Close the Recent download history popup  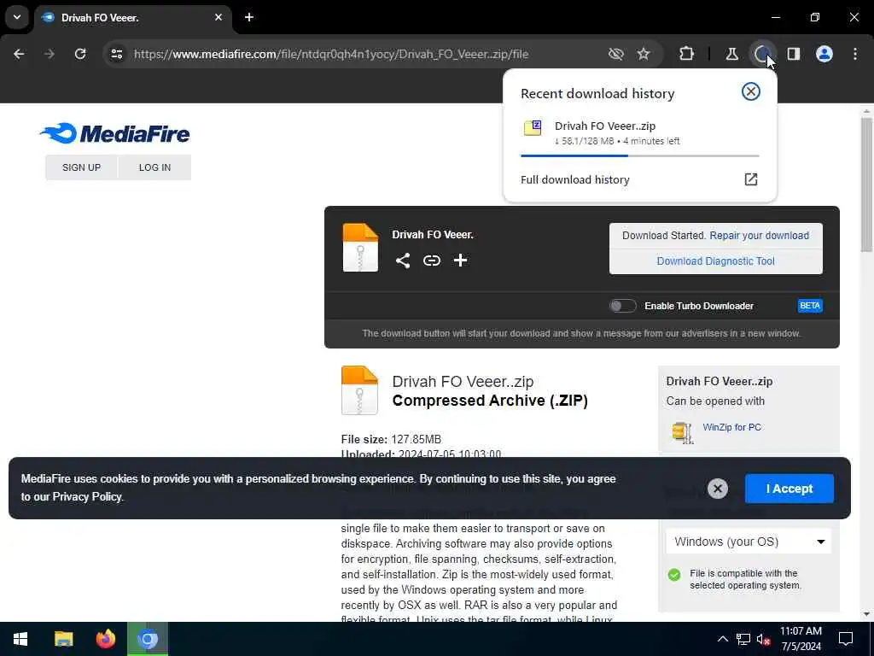751,91
